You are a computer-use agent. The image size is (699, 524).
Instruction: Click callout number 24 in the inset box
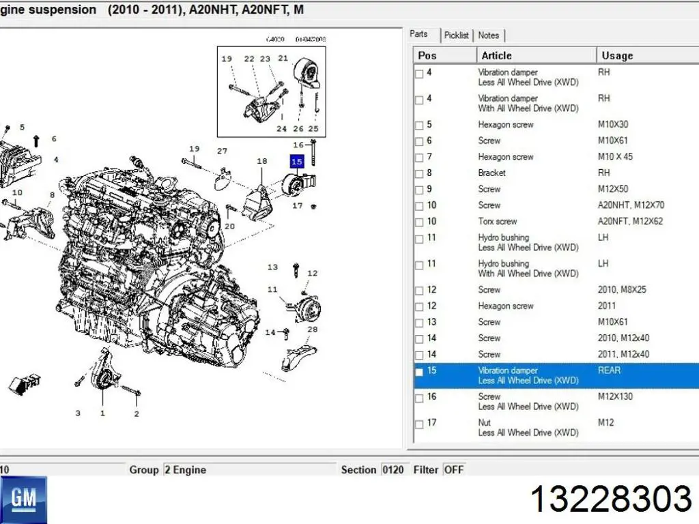coord(281,129)
